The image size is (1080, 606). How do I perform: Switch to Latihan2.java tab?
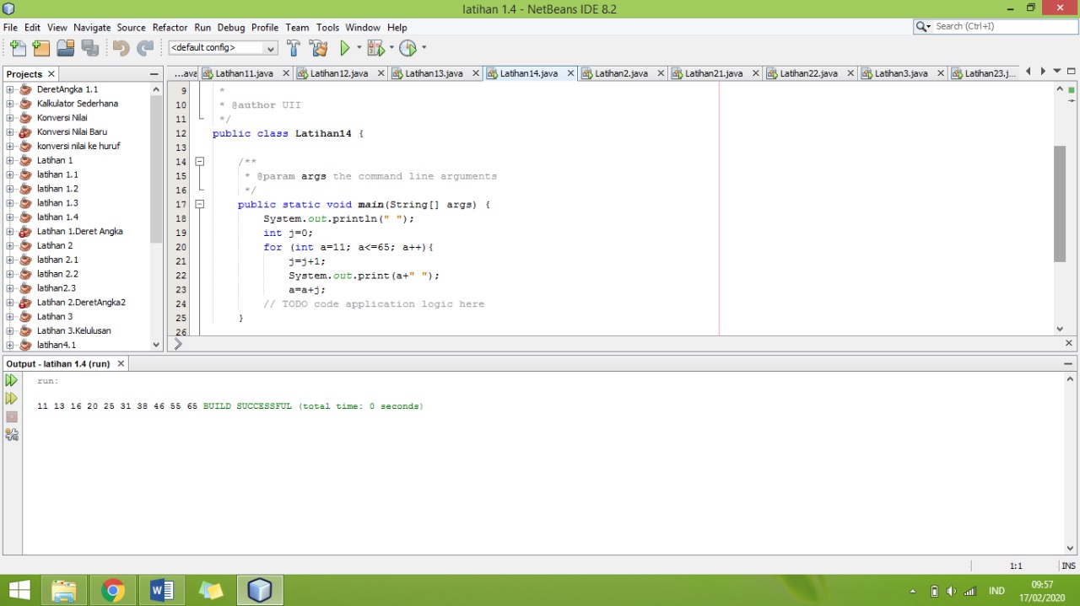pyautogui.click(x=622, y=73)
